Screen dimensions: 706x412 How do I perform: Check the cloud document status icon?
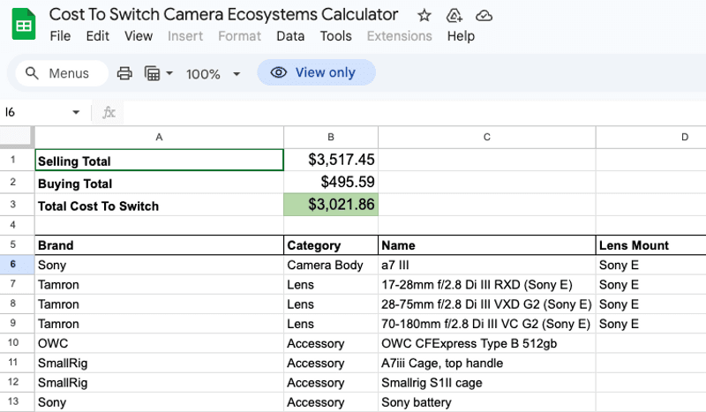[484, 16]
